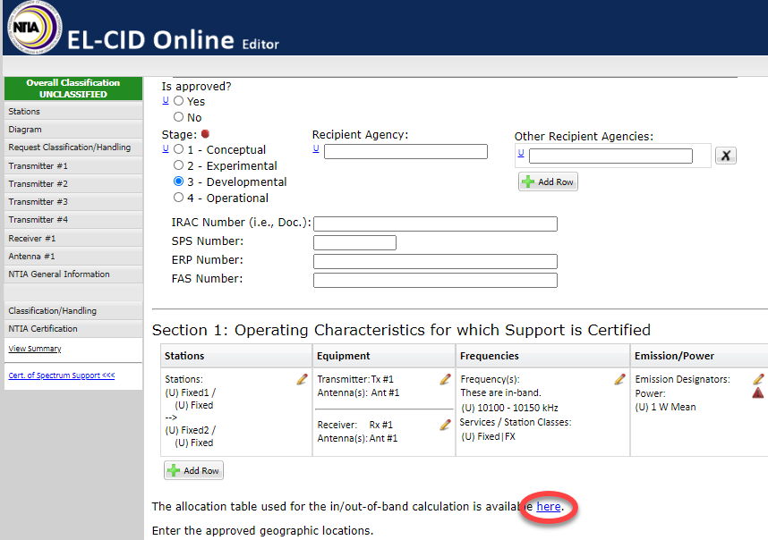Image resolution: width=768 pixels, height=540 pixels.
Task: Click the pencil edit icon in Stations cell
Action: [302, 380]
